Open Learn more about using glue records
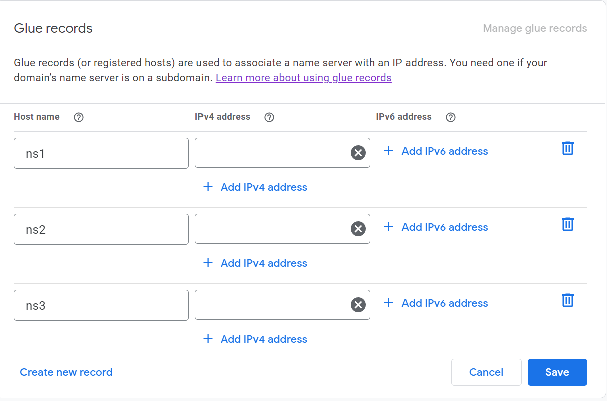The width and height of the screenshot is (607, 401). [303, 78]
